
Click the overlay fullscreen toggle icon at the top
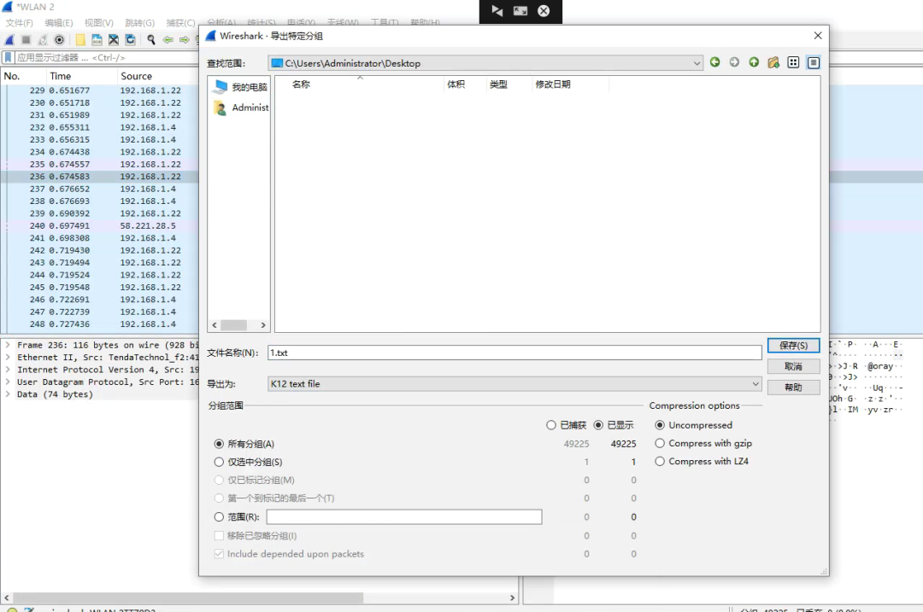click(x=520, y=11)
